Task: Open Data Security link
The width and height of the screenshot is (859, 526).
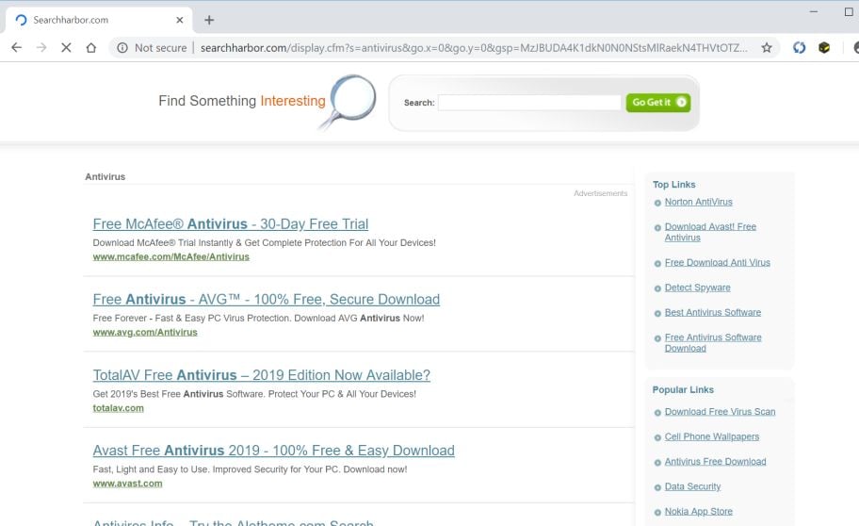Action: 692,486
